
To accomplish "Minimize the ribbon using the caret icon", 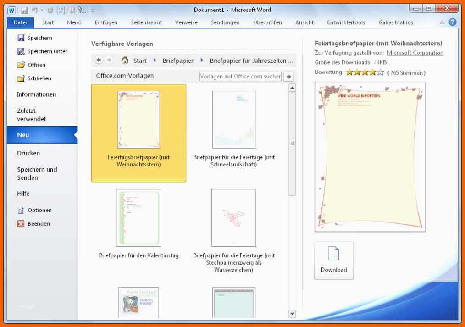I will coord(442,22).
